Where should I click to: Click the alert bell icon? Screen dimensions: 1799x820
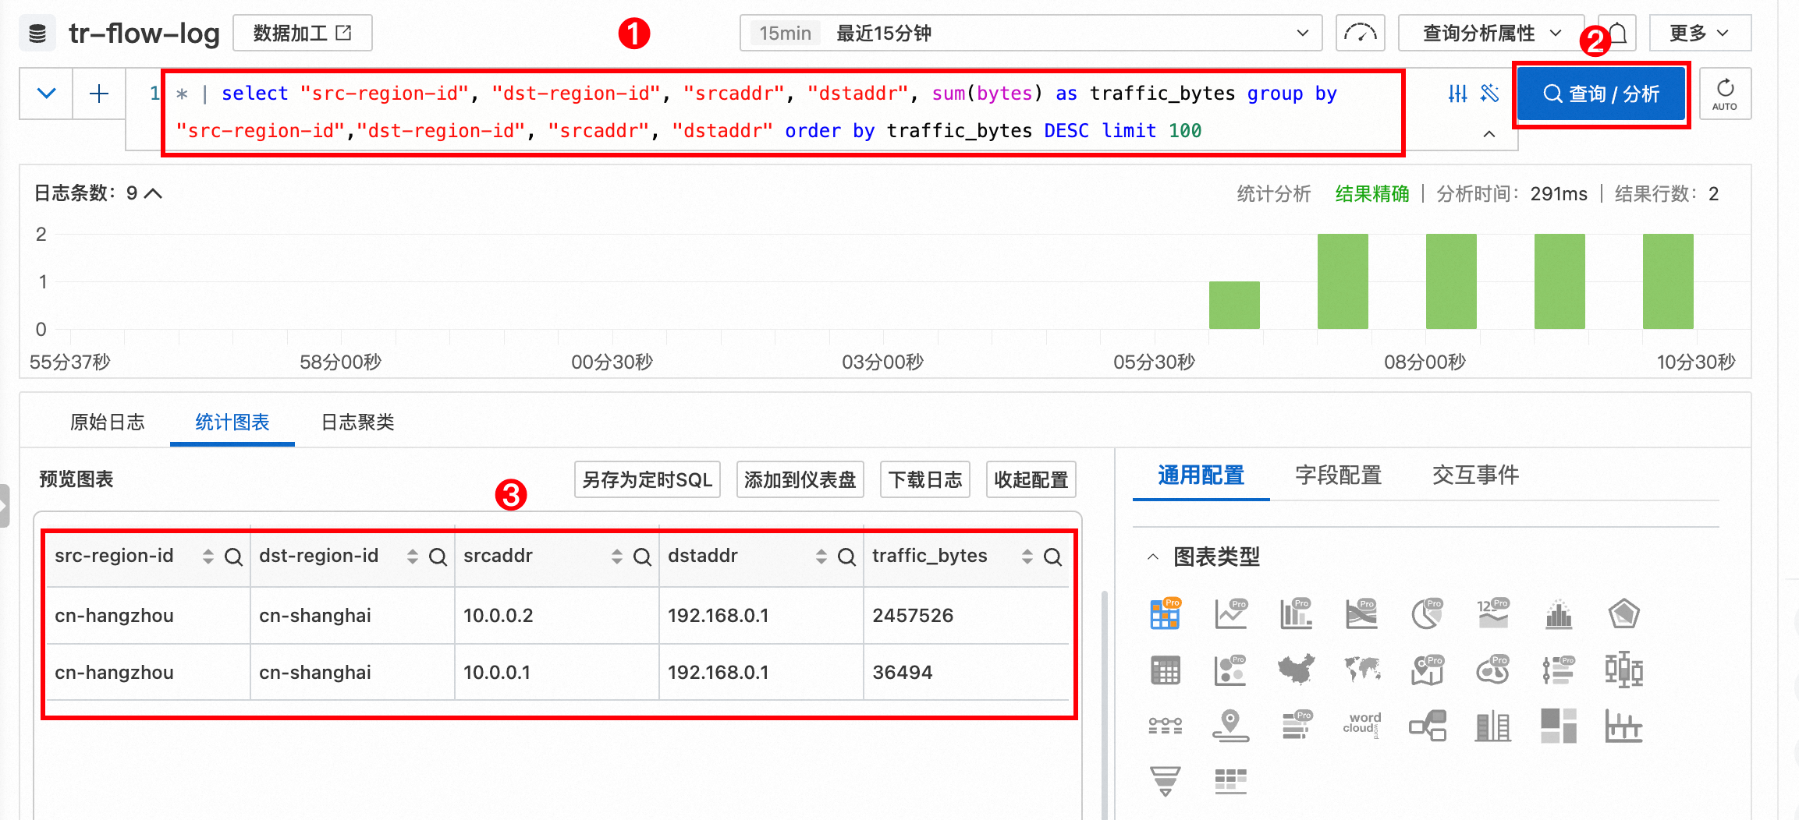[1617, 33]
